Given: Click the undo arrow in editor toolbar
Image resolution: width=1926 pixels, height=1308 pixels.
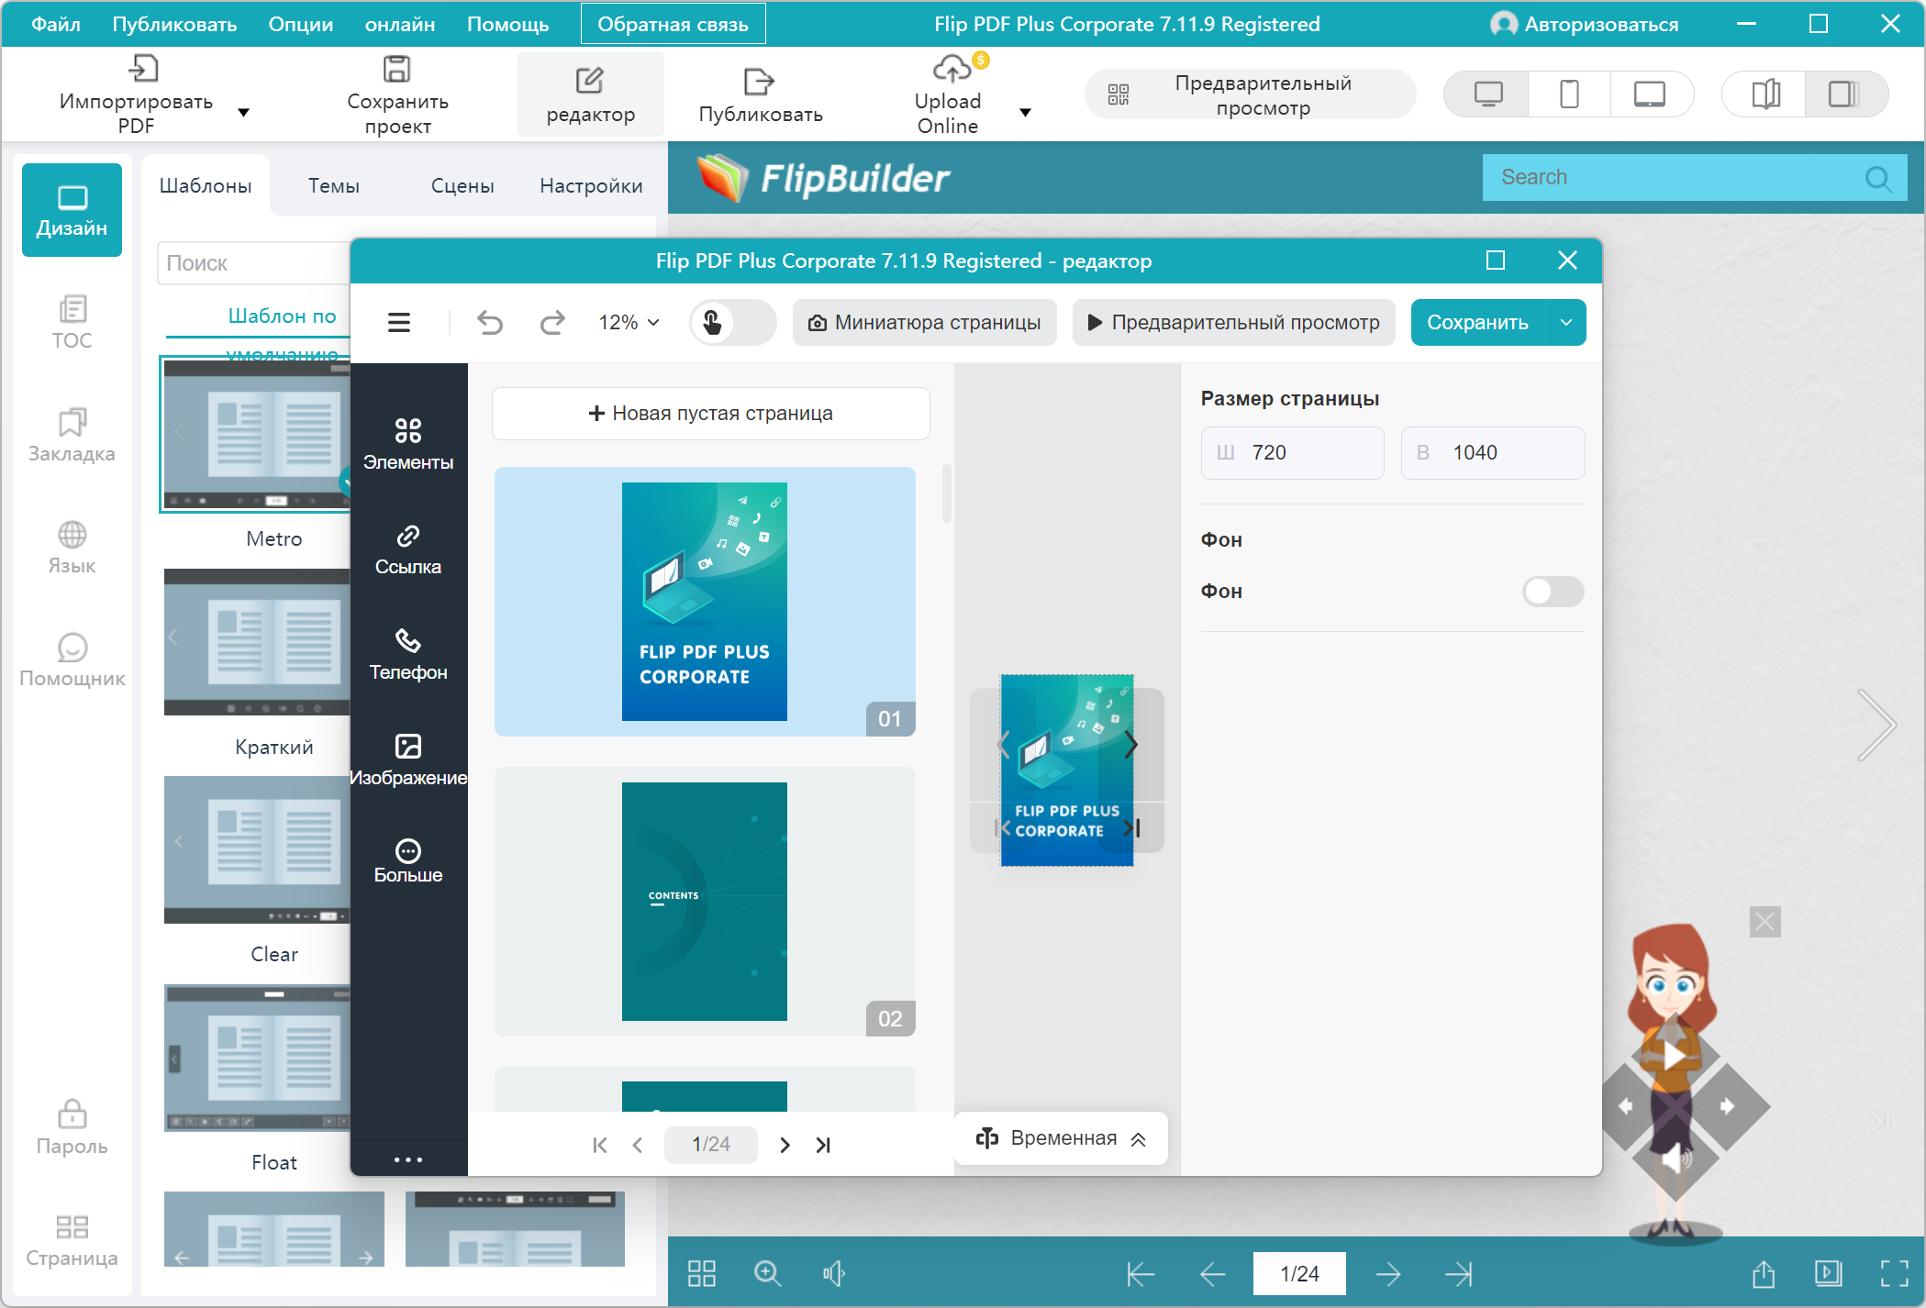Looking at the screenshot, I should click(490, 323).
